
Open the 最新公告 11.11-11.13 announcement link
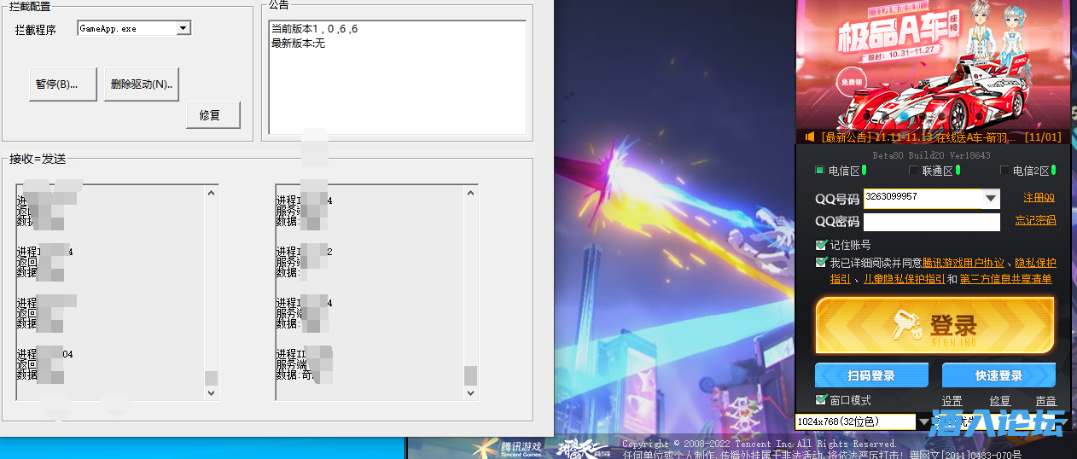coord(917,137)
